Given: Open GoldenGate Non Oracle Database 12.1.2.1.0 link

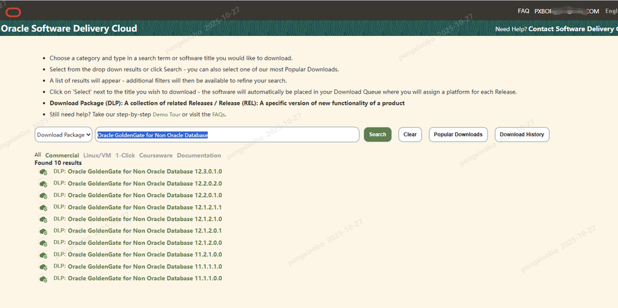Looking at the screenshot, I should (x=145, y=219).
